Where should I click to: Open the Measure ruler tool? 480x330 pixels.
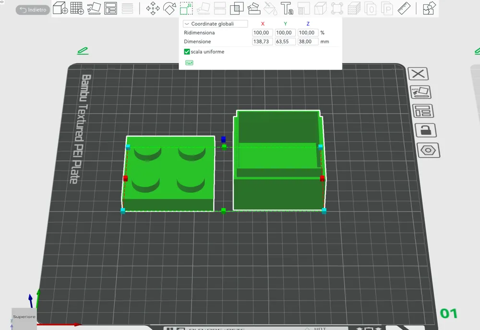(x=404, y=8)
